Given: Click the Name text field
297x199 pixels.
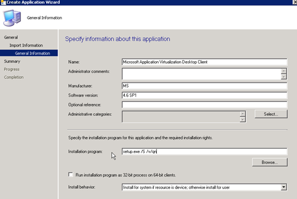Looking at the screenshot, I should click(204, 62).
